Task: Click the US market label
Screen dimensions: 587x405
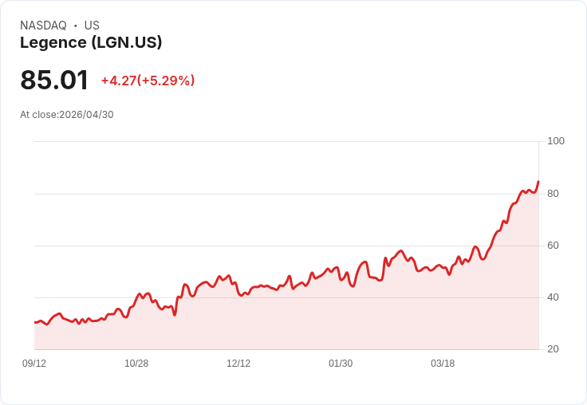Action: 92,26
